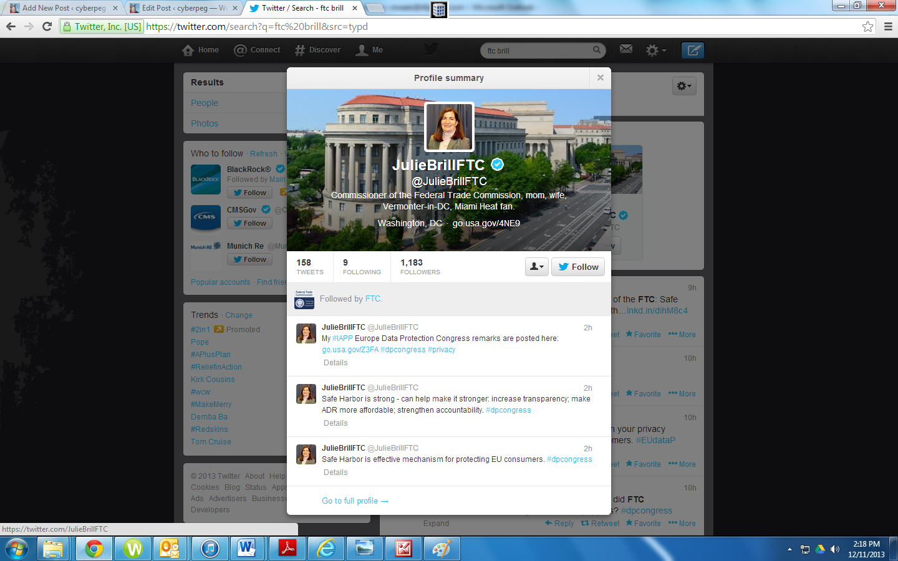This screenshot has width=898, height=561.
Task: Expand the settings gear dropdown in navbar
Action: click(x=655, y=50)
